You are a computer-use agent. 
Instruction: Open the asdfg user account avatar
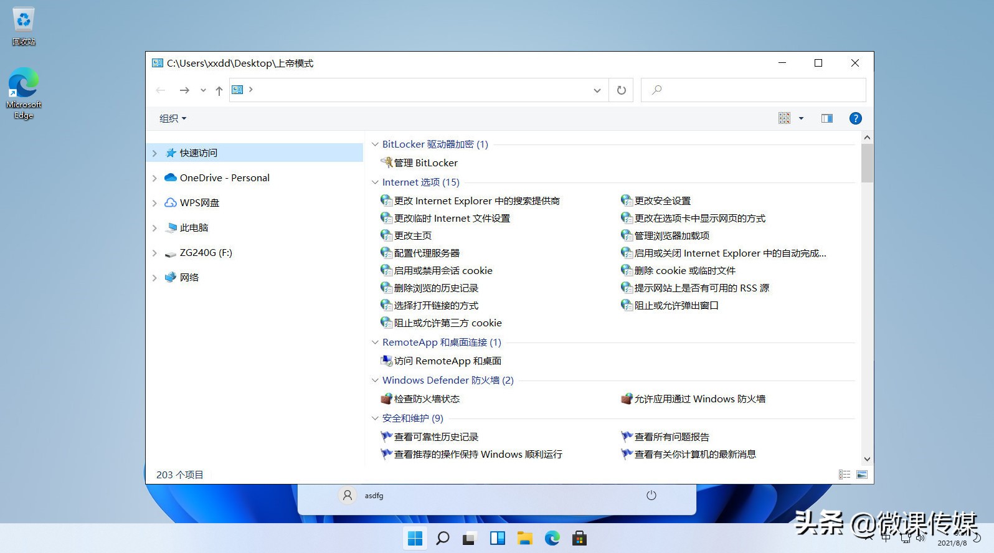click(x=348, y=496)
